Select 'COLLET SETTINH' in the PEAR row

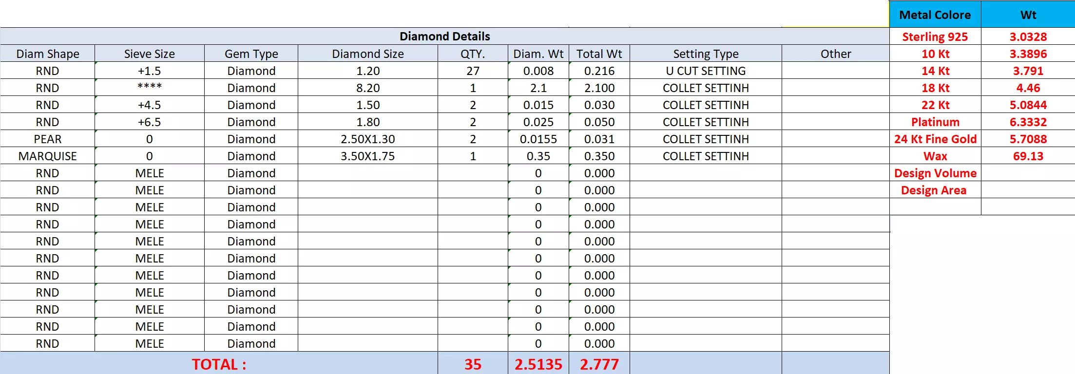point(706,139)
